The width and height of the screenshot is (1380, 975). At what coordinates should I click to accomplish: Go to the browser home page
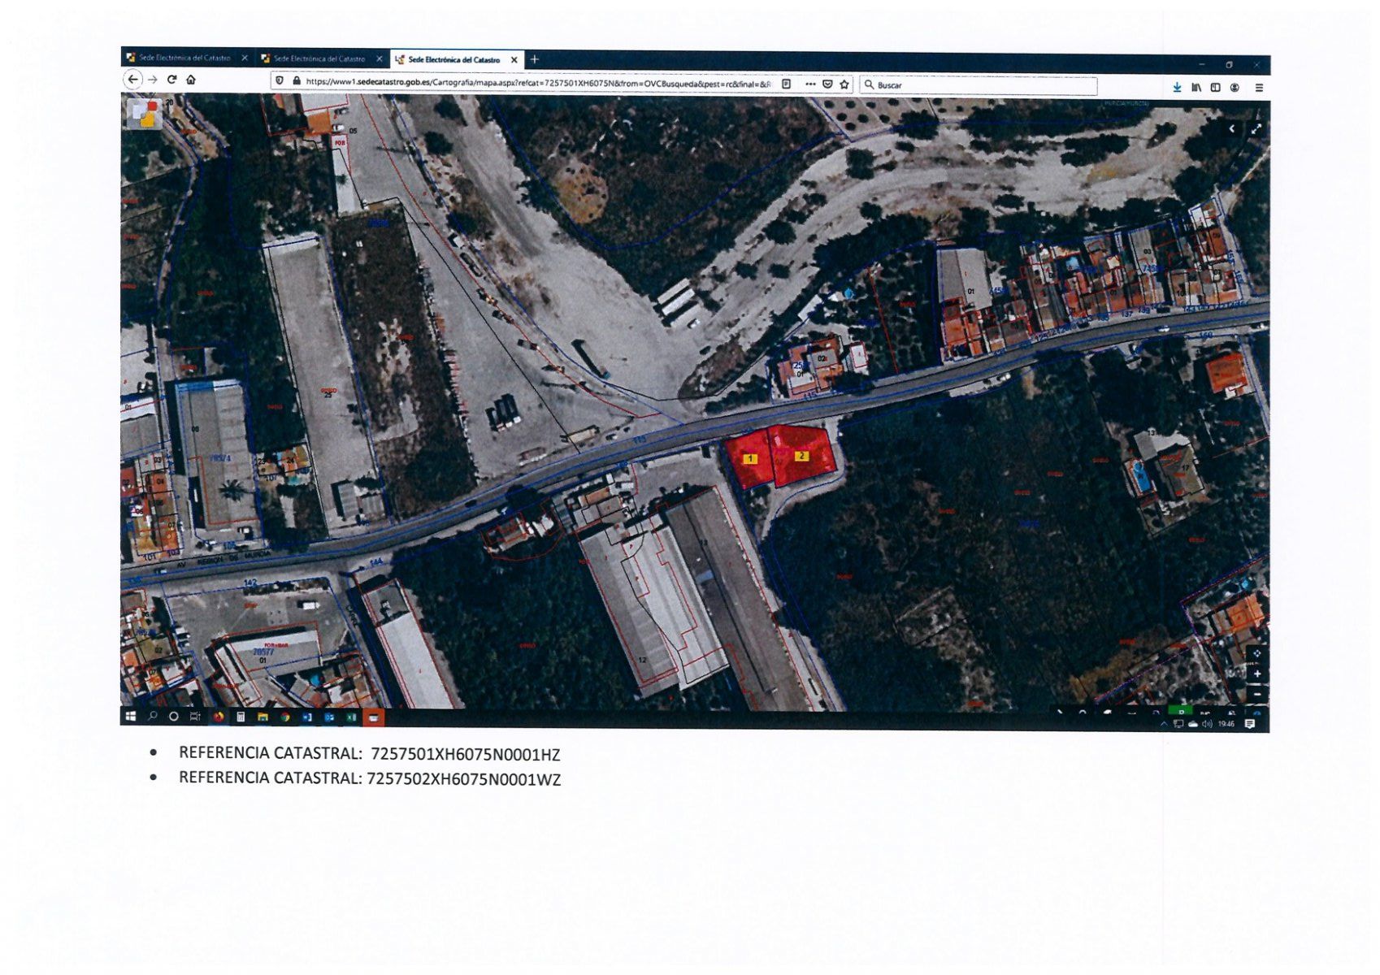[x=191, y=80]
